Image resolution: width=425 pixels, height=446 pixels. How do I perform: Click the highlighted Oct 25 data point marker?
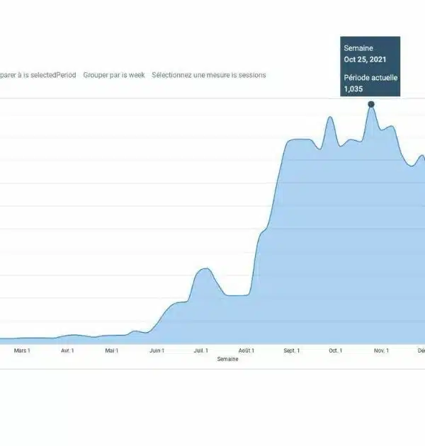(370, 105)
